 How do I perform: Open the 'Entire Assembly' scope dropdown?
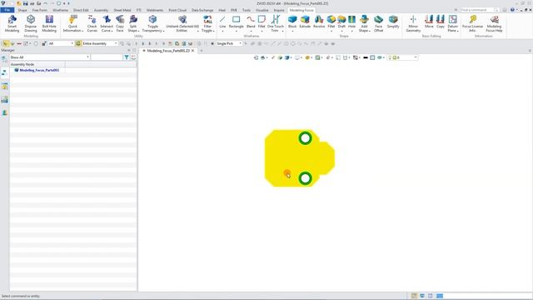100,43
